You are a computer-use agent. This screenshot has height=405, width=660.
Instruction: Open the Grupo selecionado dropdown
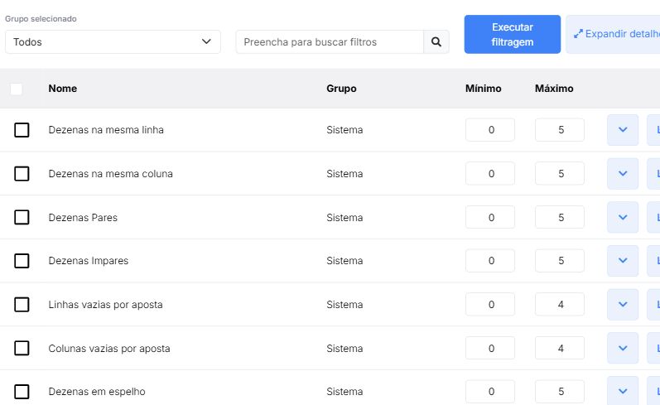tap(113, 41)
